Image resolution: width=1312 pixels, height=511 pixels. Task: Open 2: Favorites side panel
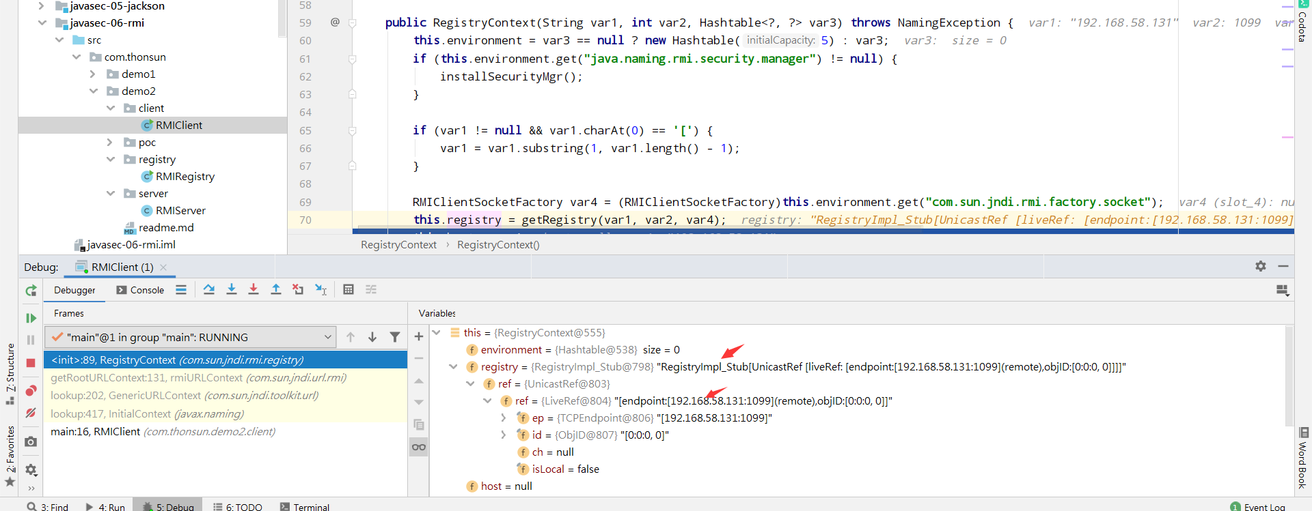click(10, 455)
